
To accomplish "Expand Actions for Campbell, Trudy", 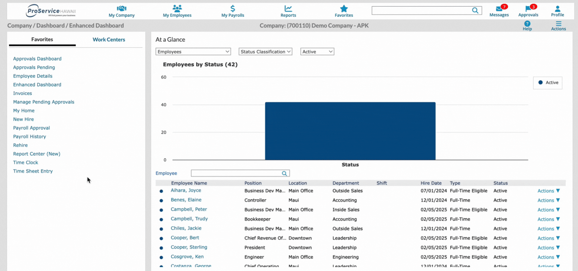I will [548, 219].
